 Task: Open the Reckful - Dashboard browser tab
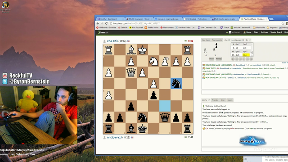coord(110,19)
